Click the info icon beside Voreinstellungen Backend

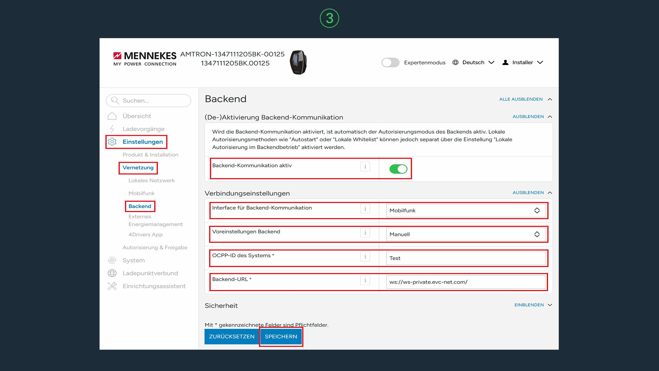pos(365,233)
